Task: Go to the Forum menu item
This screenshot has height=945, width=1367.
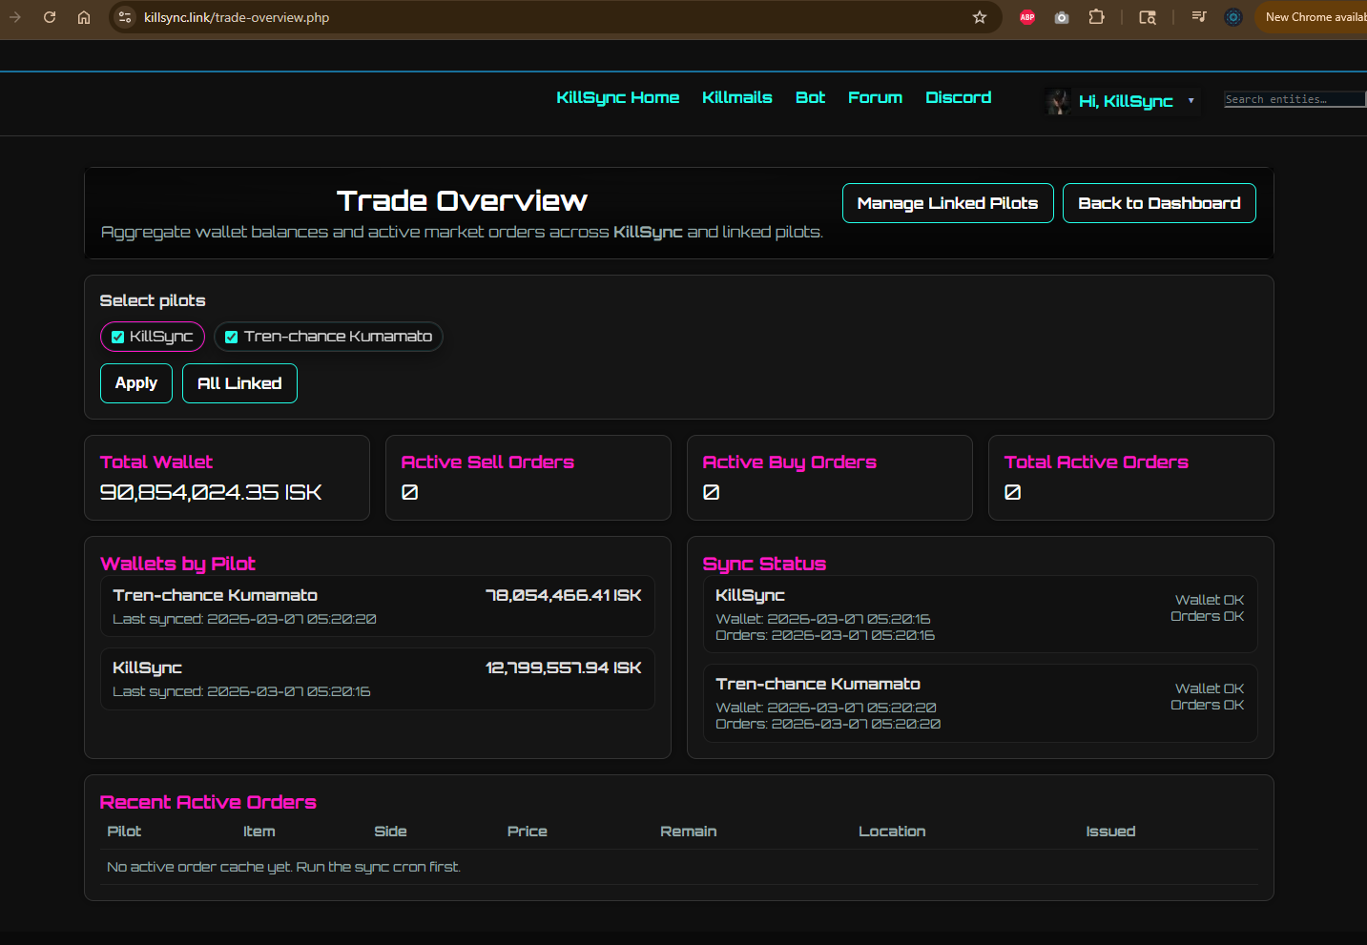Action: [x=875, y=97]
